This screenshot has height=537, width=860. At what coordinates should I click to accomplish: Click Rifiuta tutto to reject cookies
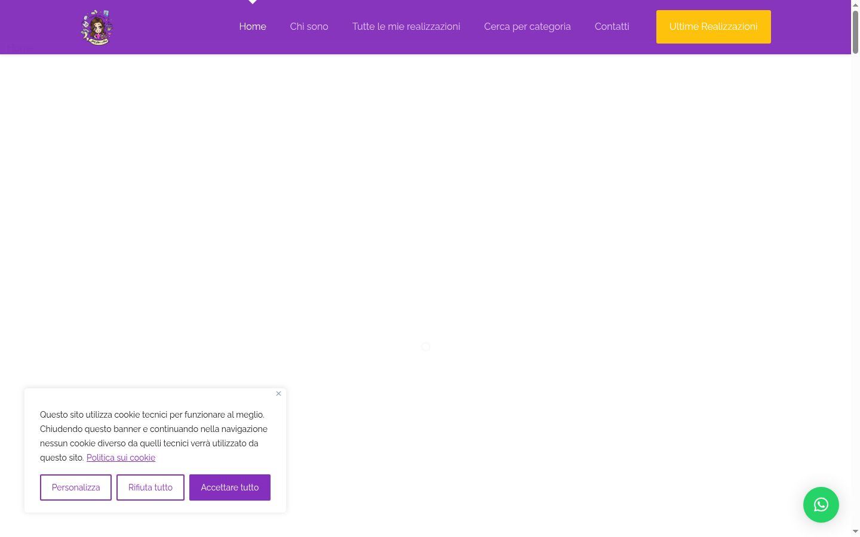[150, 487]
